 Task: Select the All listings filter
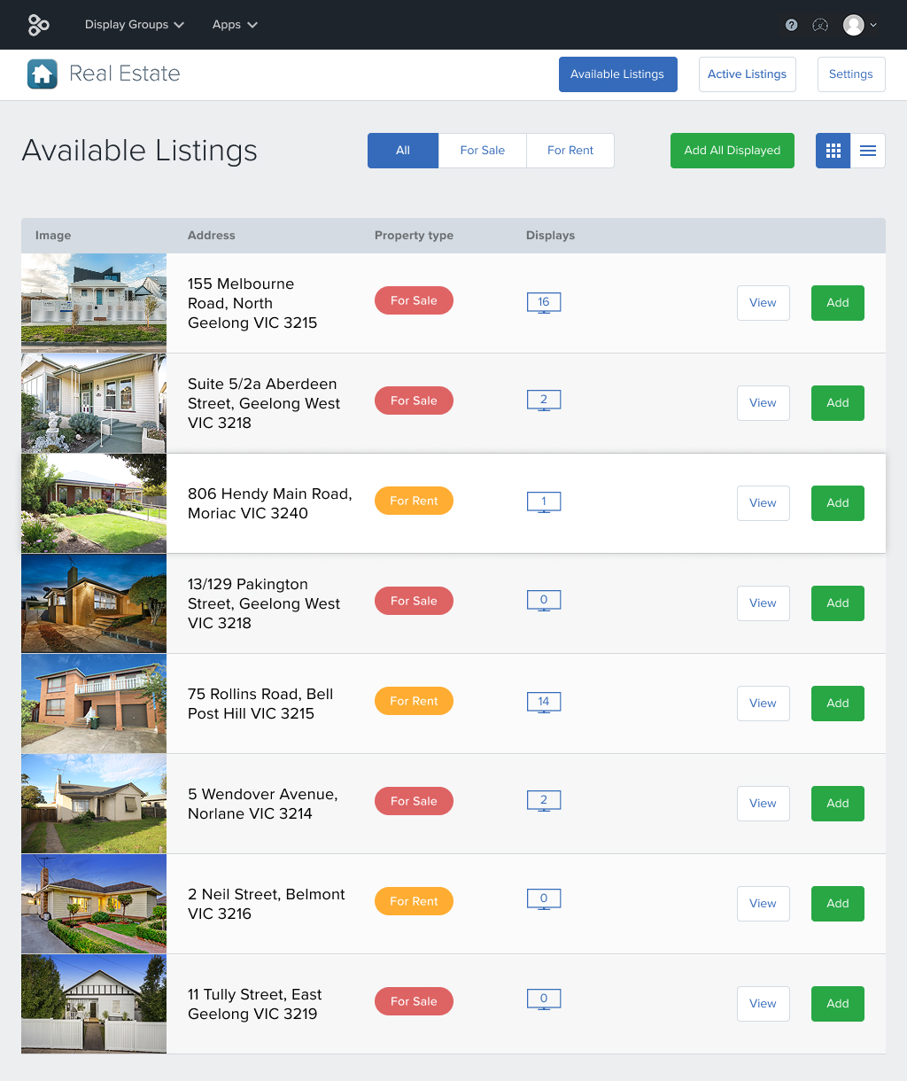tap(403, 151)
